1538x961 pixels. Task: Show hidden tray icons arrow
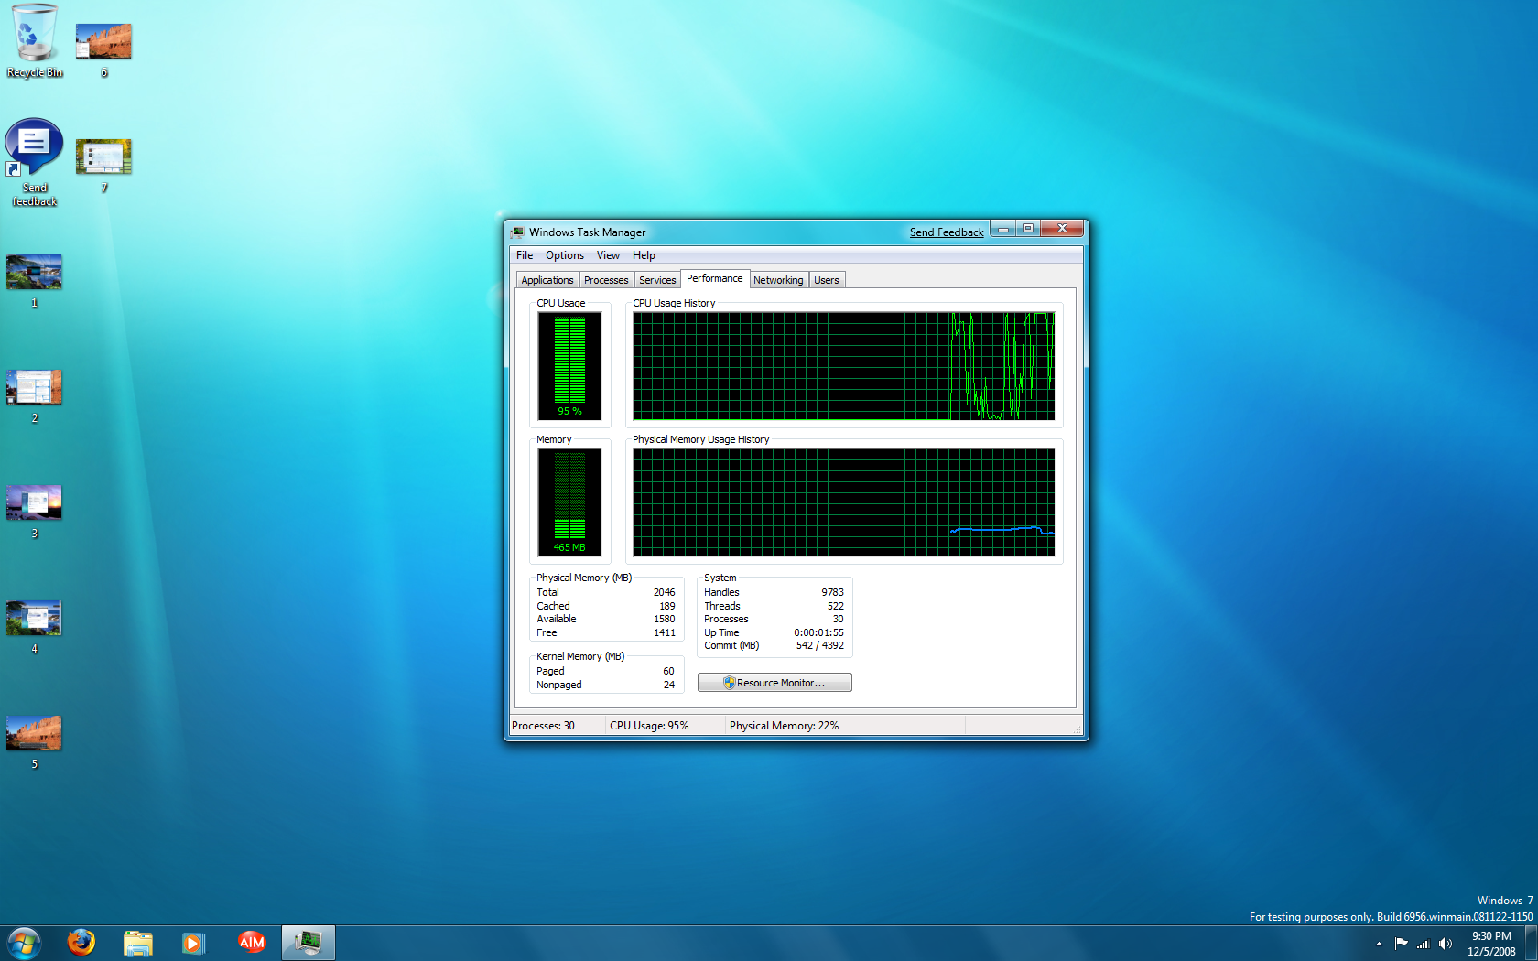(1379, 944)
